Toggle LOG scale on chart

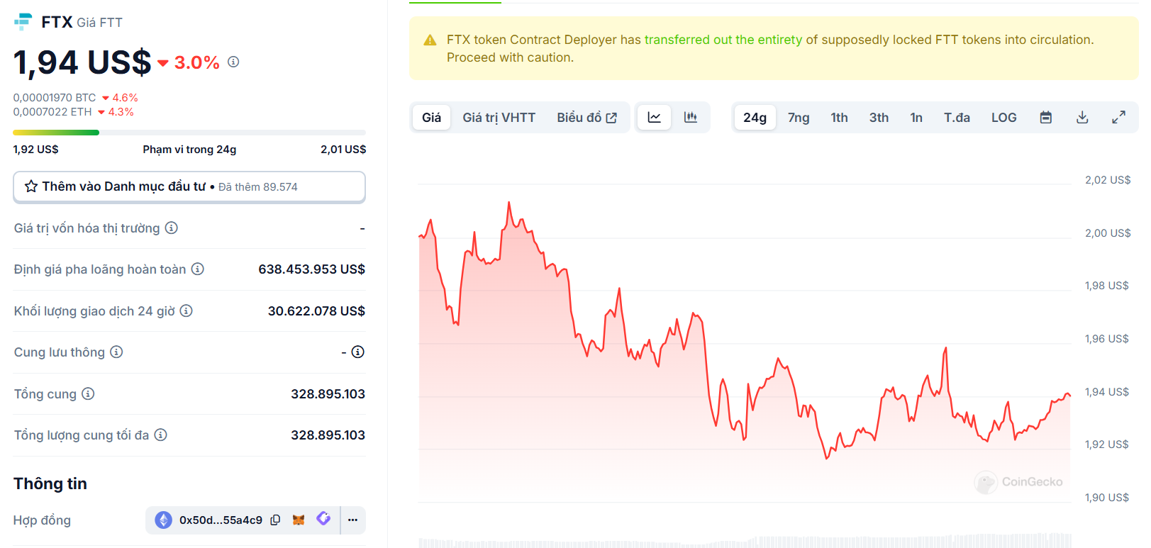click(x=1004, y=118)
